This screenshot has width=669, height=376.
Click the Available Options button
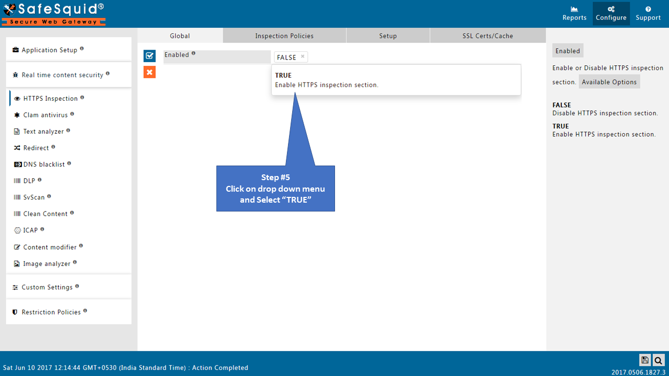tap(609, 82)
